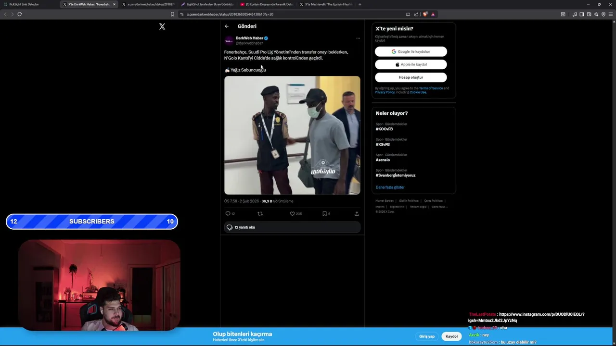Open the VPN shield toolbar icon
The height and width of the screenshot is (346, 616).
coord(603,14)
